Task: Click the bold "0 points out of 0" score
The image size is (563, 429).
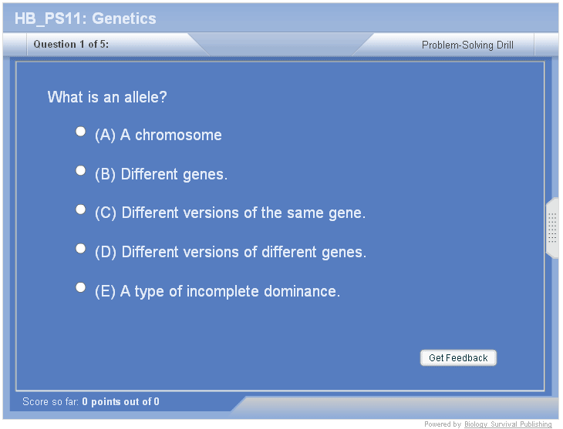Action: [121, 402]
